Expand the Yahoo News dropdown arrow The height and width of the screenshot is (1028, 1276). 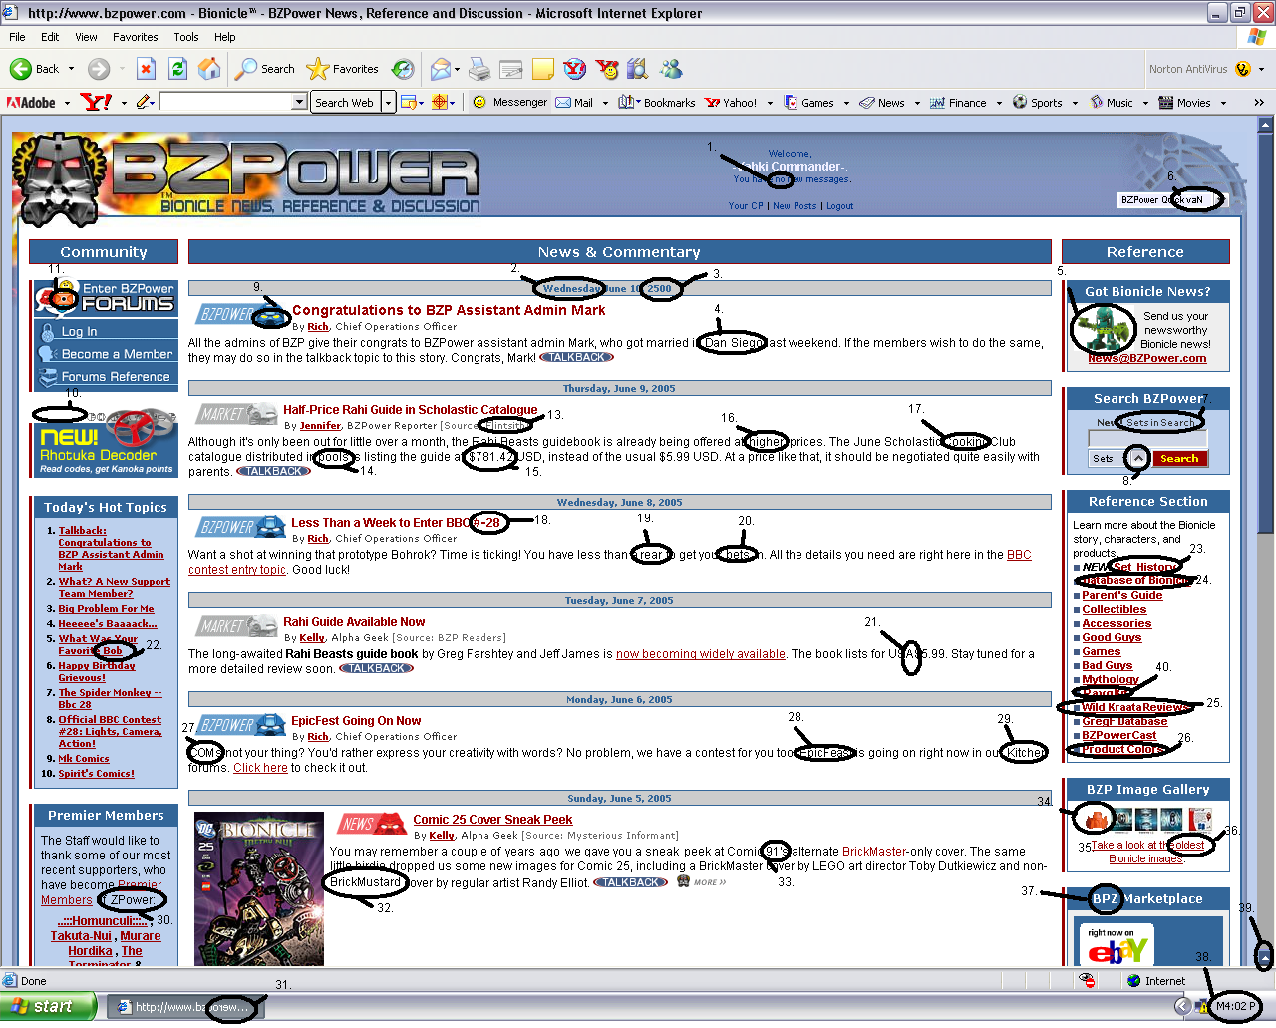point(917,103)
